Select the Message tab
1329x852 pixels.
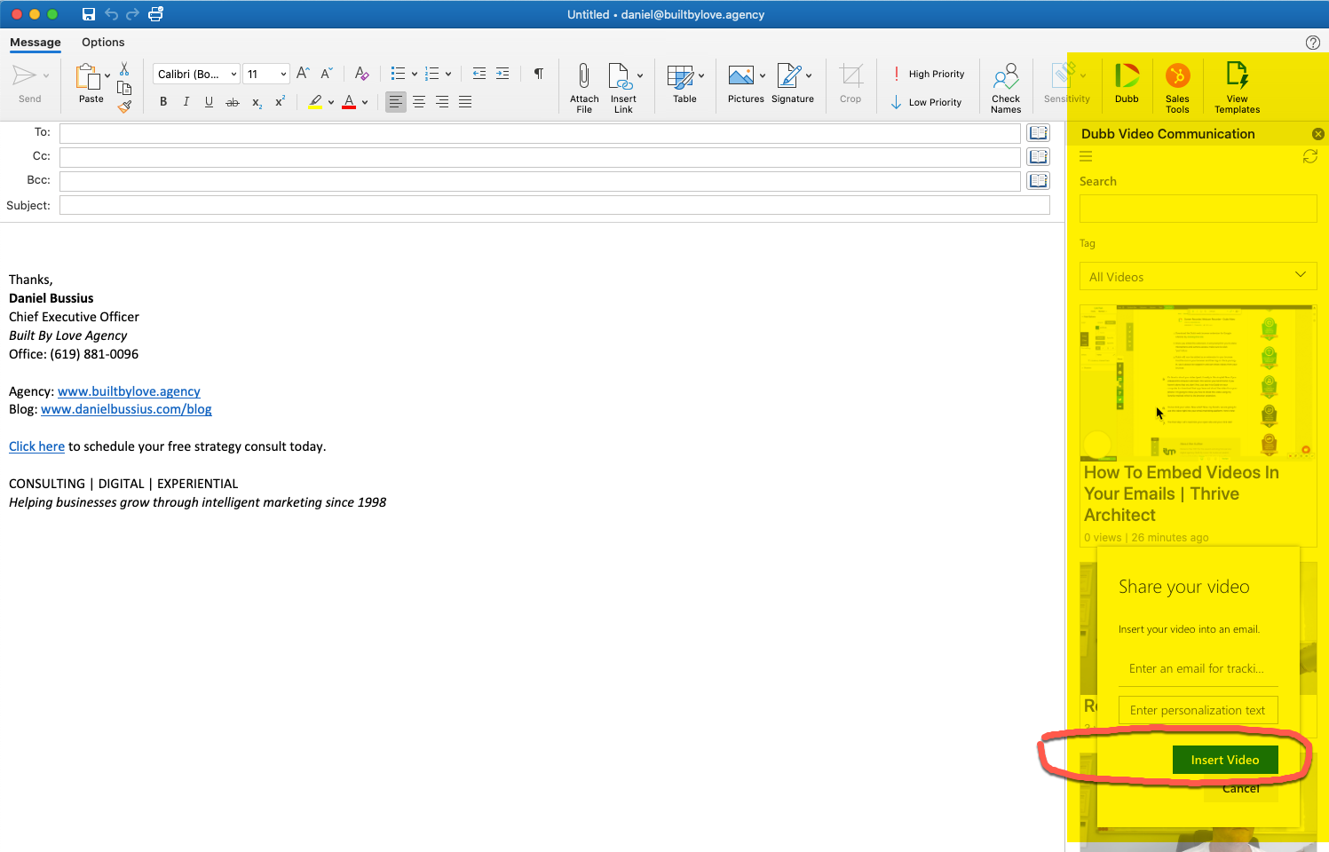(36, 43)
